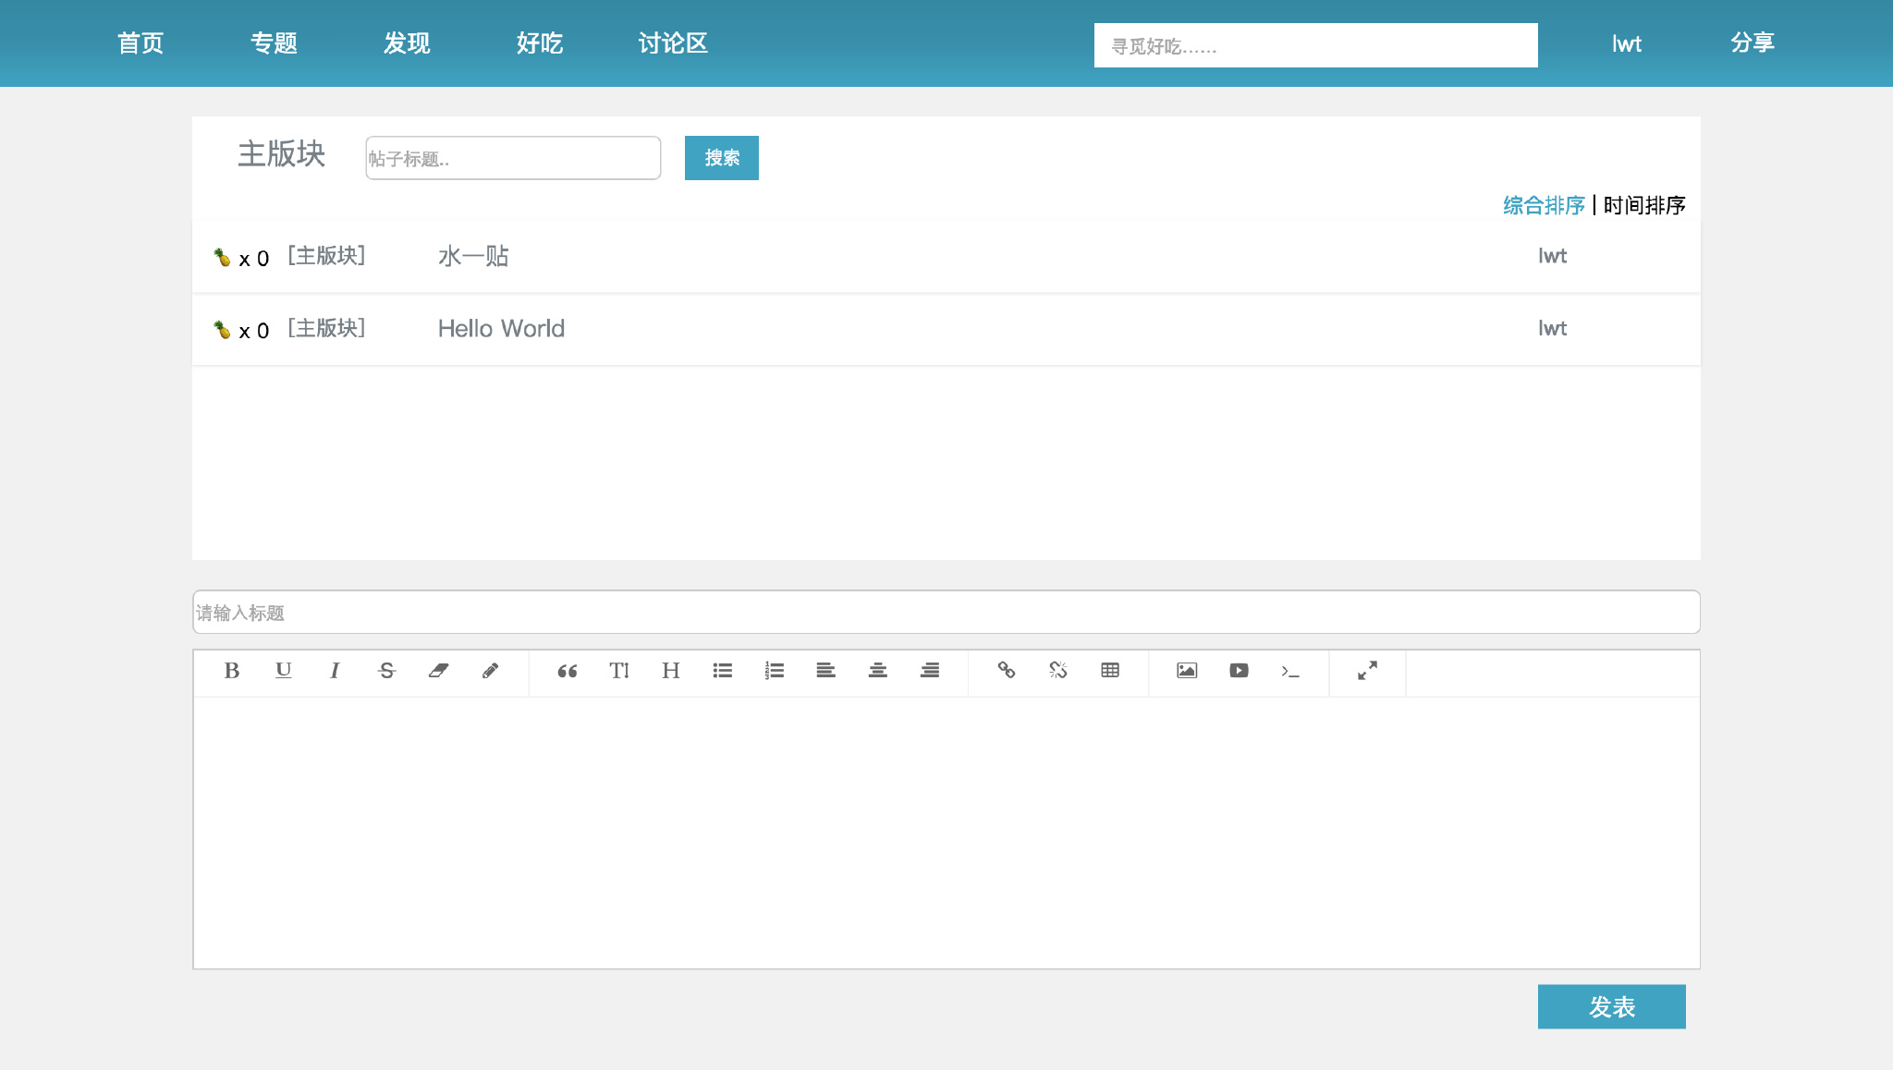Apply italic text style
Image resolution: width=1893 pixels, height=1070 pixels.
coord(335,671)
